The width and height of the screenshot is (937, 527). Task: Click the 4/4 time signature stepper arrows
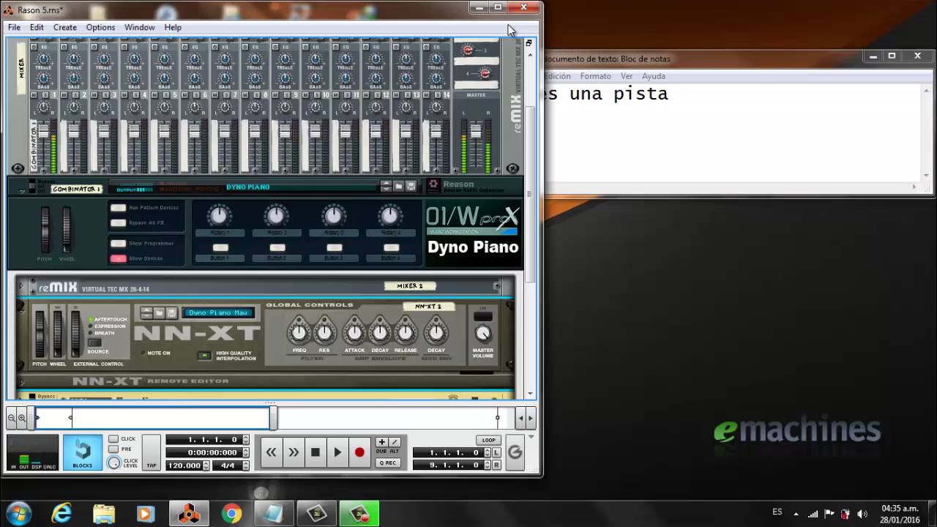point(246,466)
